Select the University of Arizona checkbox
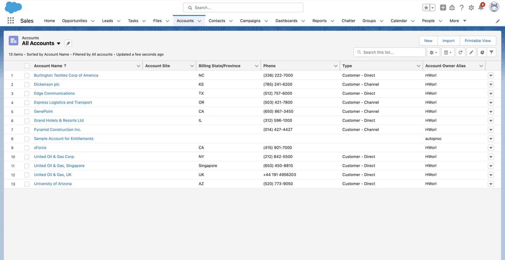The width and height of the screenshot is (505, 260). coord(27,184)
